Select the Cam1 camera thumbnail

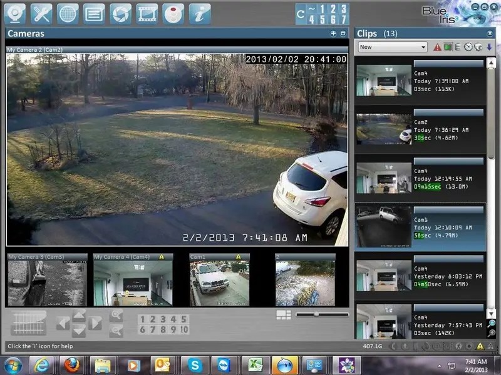220,279
